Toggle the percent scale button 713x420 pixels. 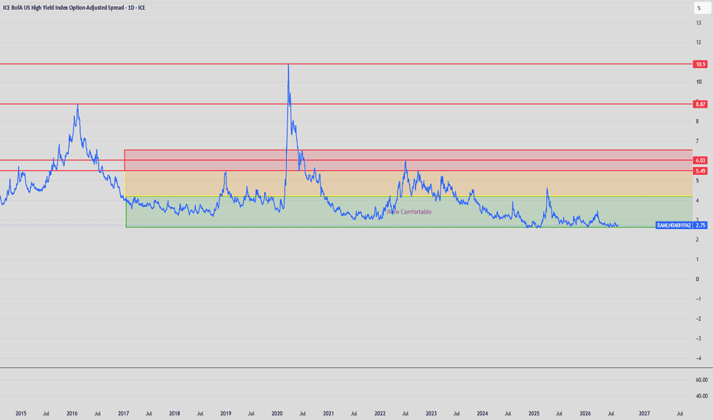pyautogui.click(x=702, y=8)
